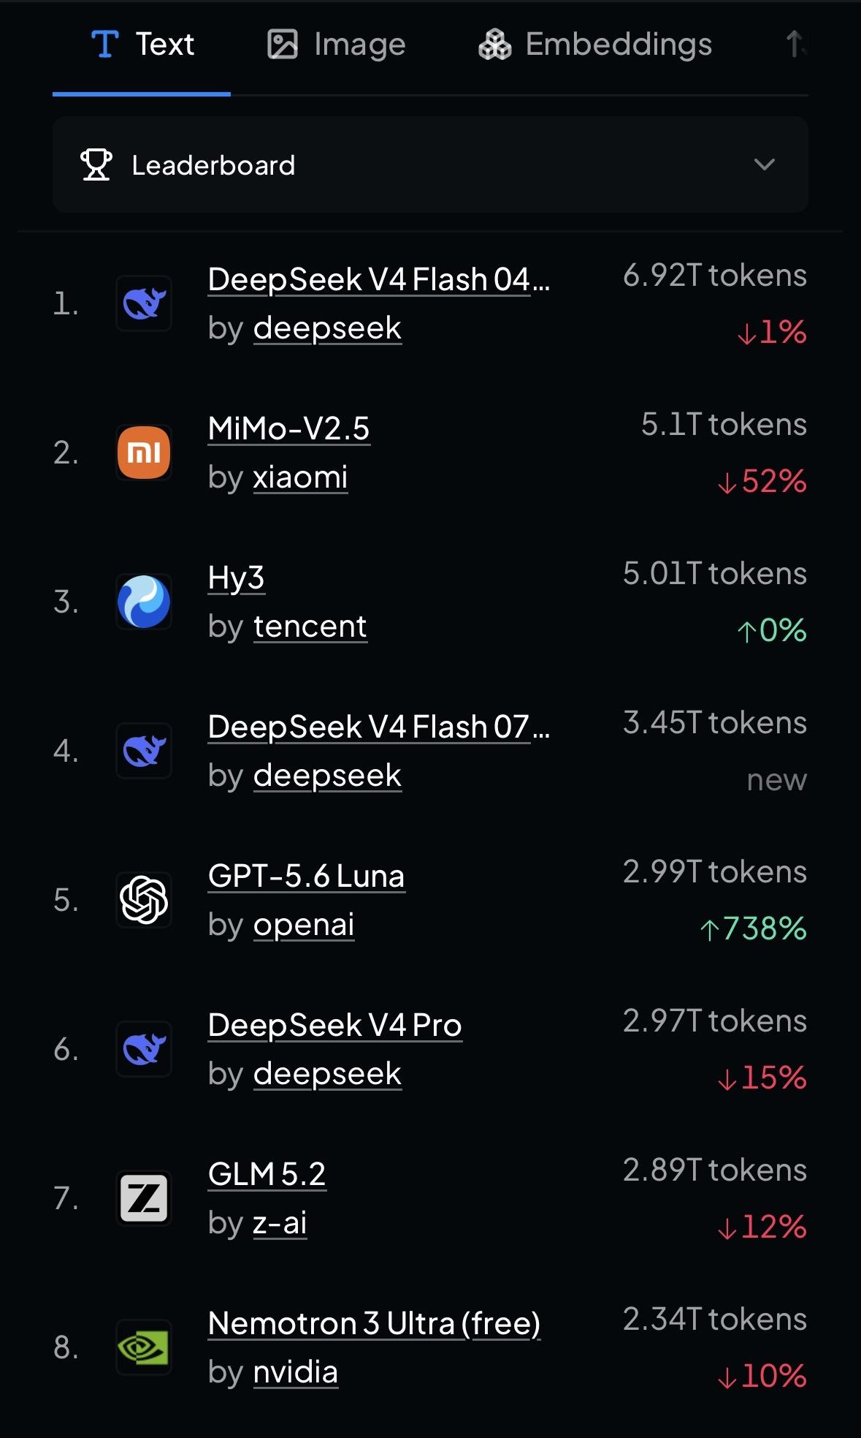Select the Text tab
The height and width of the screenshot is (1438, 861).
(x=142, y=45)
